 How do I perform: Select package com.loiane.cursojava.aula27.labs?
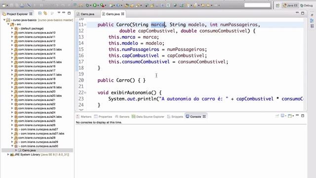[x=42, y=133]
